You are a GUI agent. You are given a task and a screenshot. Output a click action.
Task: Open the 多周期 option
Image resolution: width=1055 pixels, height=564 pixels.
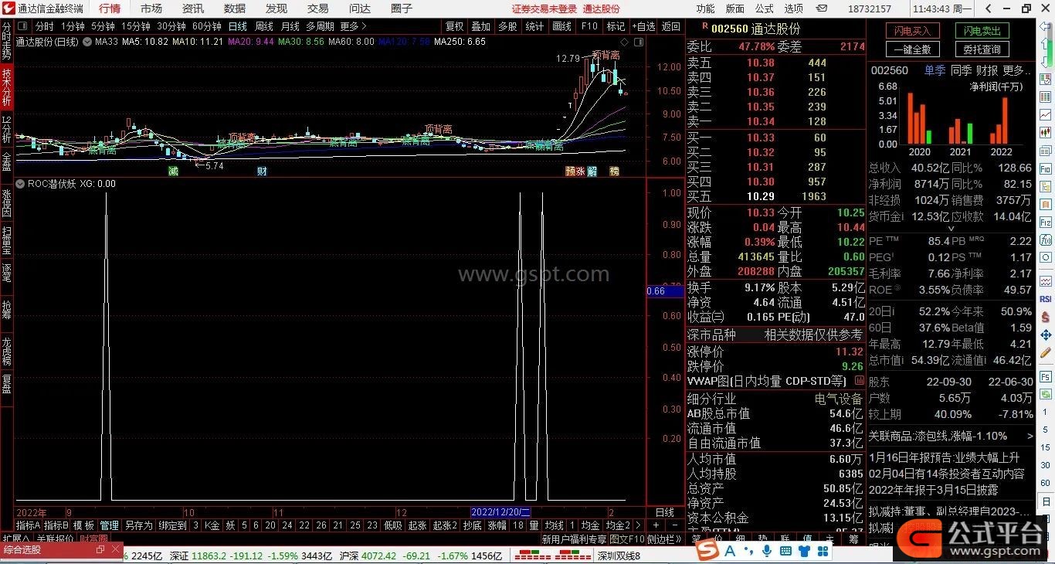click(321, 26)
